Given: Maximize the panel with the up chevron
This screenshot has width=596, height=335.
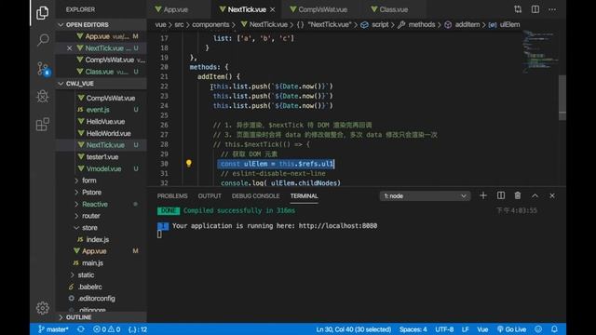Looking at the screenshot, I should pyautogui.click(x=535, y=196).
